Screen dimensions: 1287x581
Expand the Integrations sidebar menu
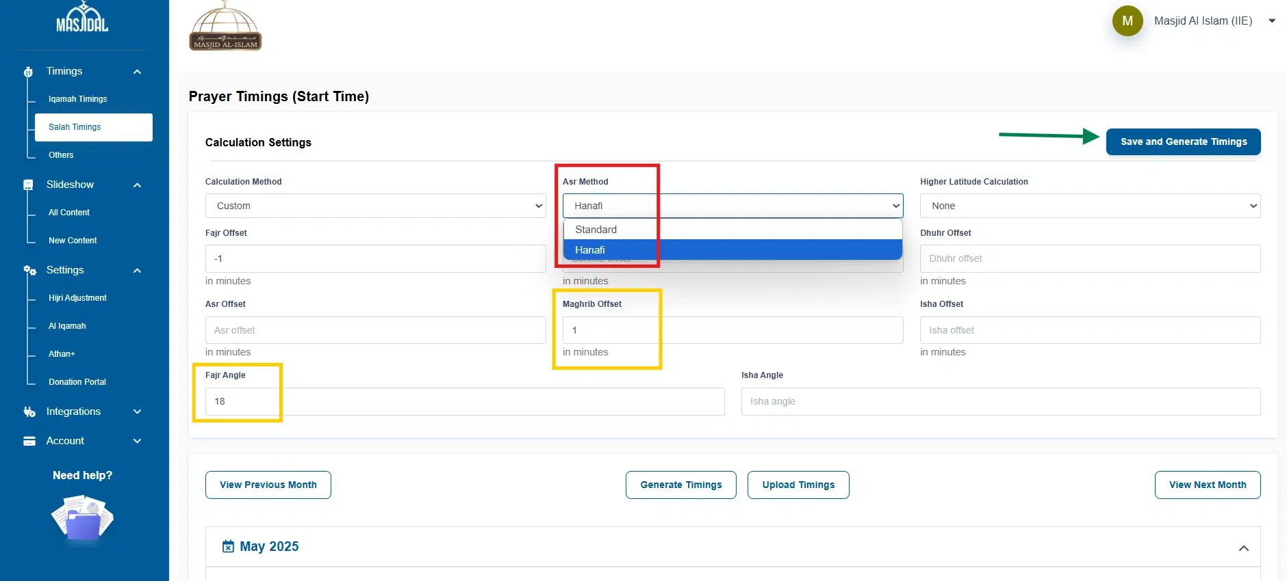(137, 412)
